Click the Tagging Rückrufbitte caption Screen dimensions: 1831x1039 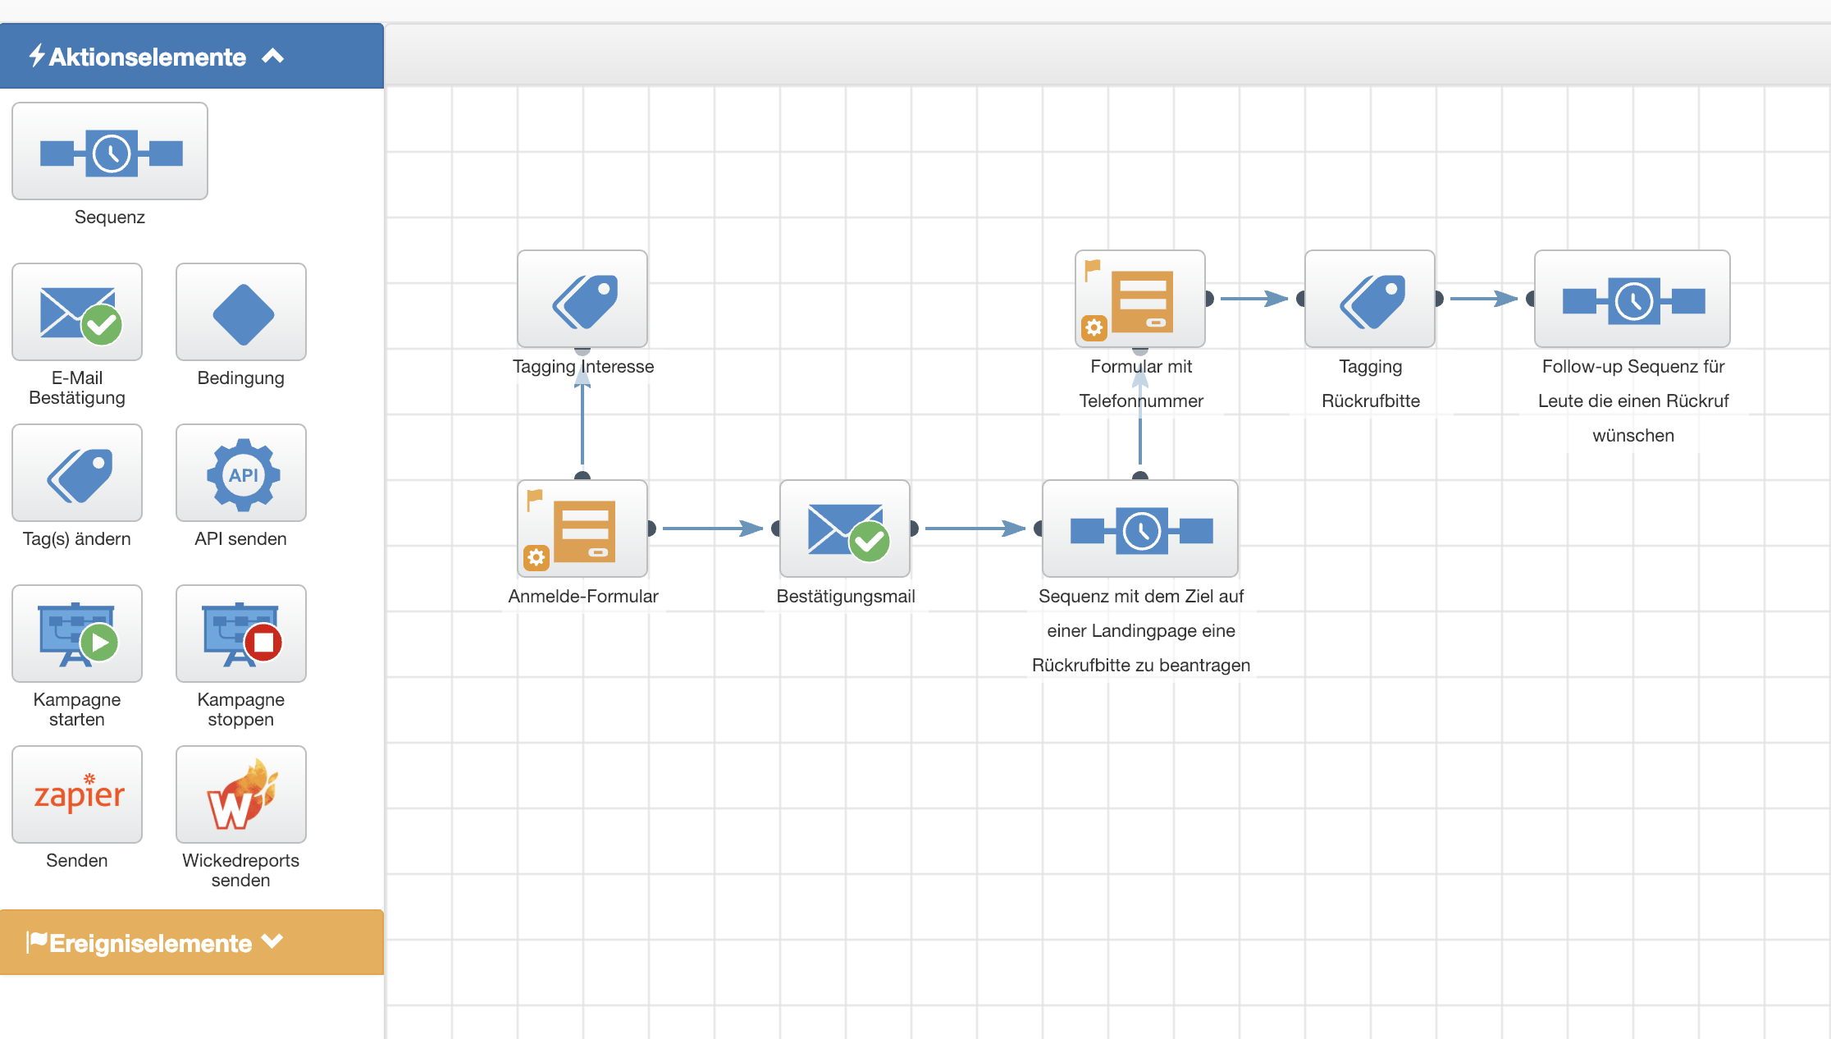1371,383
